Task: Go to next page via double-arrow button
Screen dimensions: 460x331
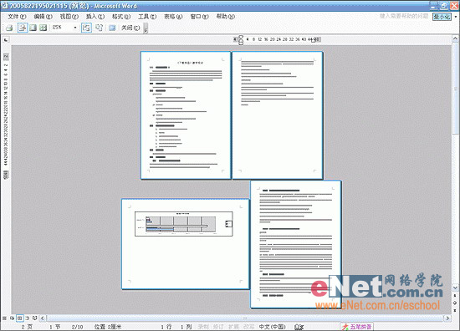Action: point(455,310)
